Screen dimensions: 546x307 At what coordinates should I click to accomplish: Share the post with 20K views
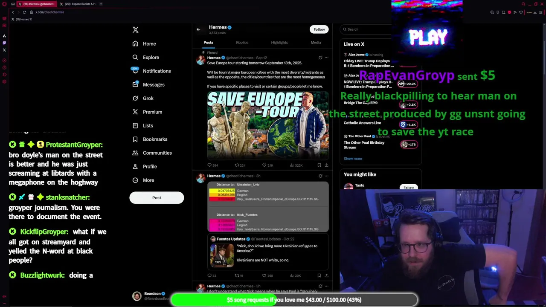point(326,275)
